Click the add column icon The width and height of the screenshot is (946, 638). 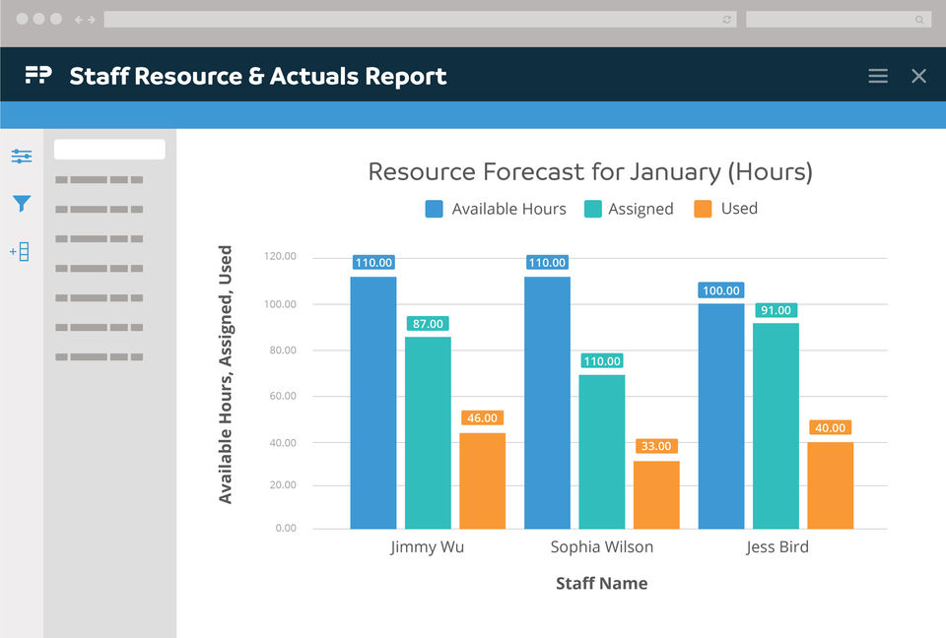pos(20,251)
